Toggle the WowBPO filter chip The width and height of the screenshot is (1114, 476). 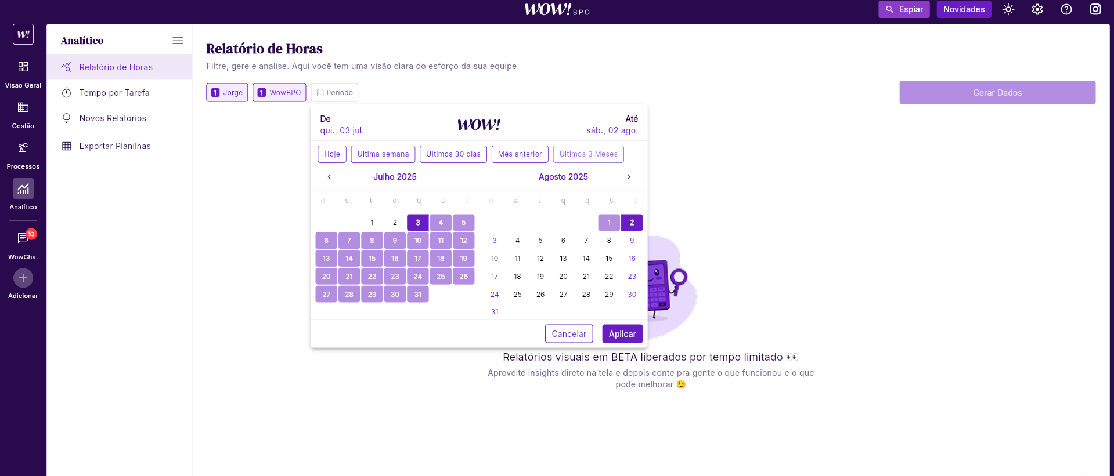tap(279, 93)
